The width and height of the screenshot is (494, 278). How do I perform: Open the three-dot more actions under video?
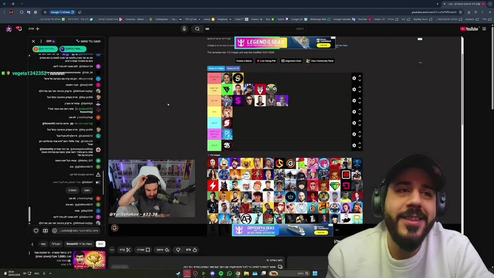[112, 250]
